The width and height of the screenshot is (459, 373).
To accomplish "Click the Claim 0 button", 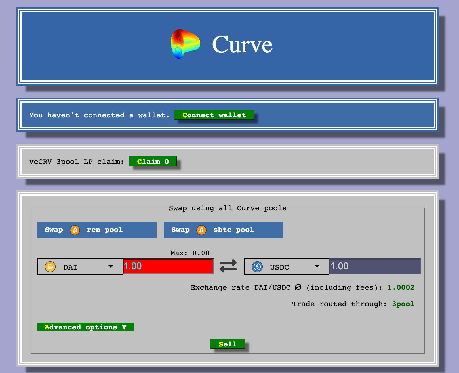I will coord(153,161).
